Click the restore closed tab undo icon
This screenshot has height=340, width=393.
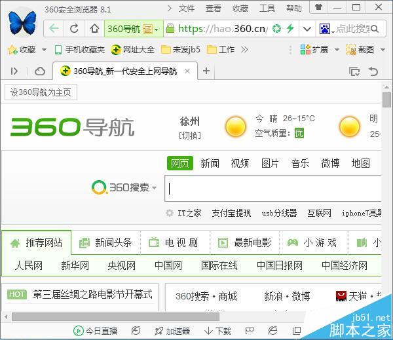tap(373, 71)
